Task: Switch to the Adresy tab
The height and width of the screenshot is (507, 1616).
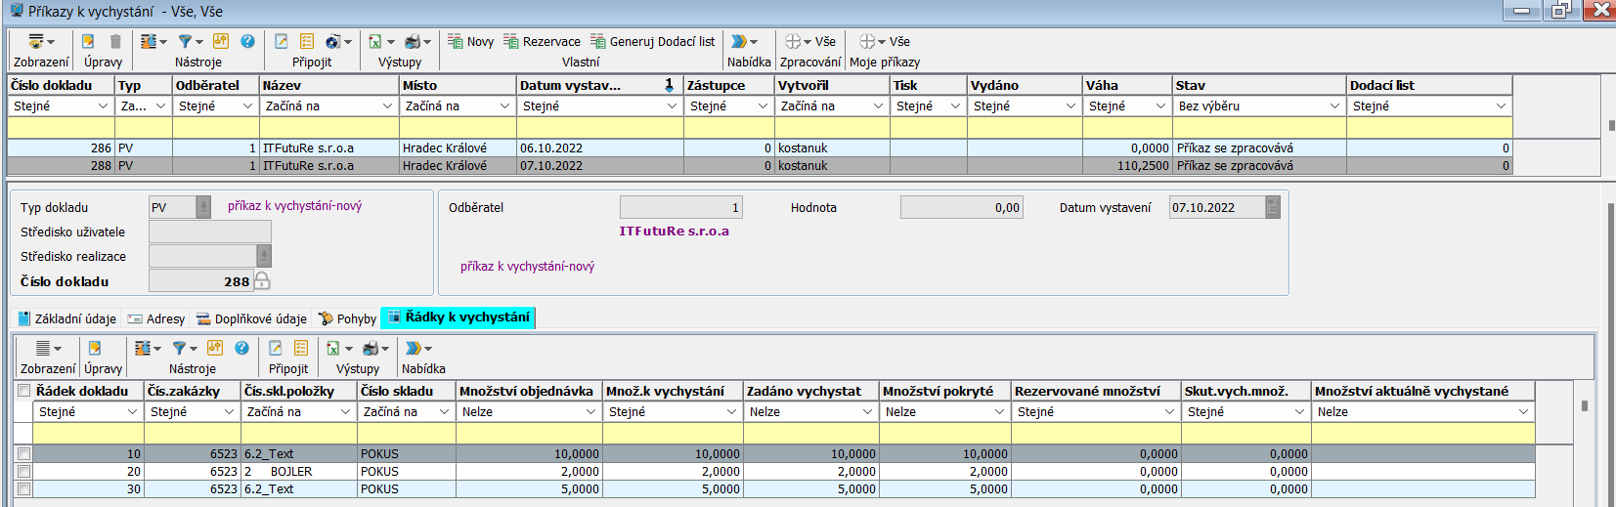Action: pos(156,318)
